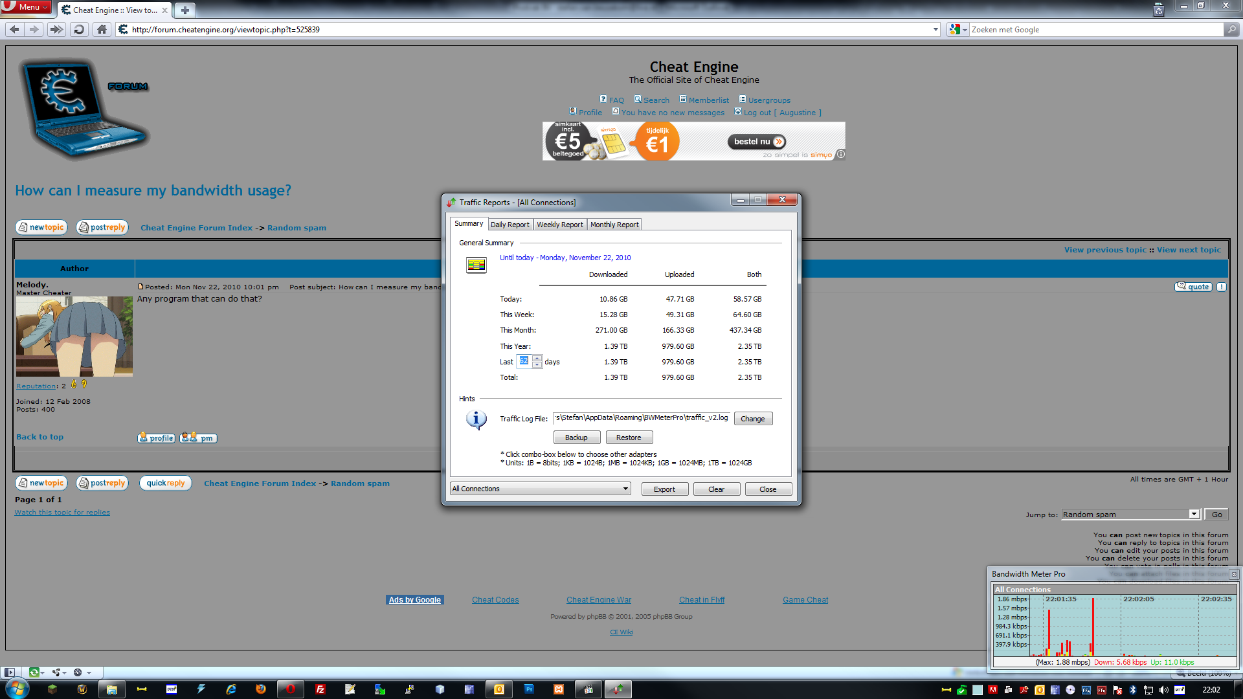This screenshot has width=1243, height=699.
Task: Switch to the Monthly Report tab
Action: [x=614, y=225]
